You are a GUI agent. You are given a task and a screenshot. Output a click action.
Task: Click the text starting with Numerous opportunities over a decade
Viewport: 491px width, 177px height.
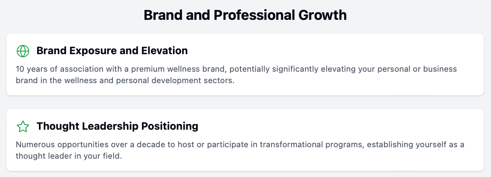pyautogui.click(x=240, y=151)
